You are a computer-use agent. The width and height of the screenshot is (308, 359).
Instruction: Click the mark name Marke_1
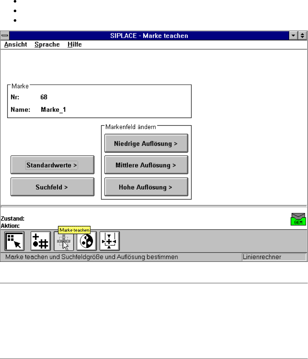[x=54, y=110]
